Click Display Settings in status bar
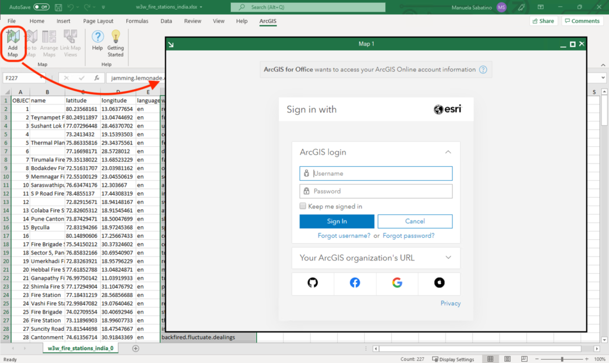609x363 pixels. (453, 359)
